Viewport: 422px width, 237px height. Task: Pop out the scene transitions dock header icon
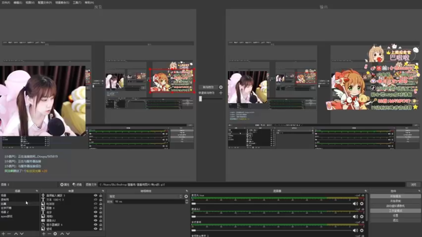tap(187, 191)
